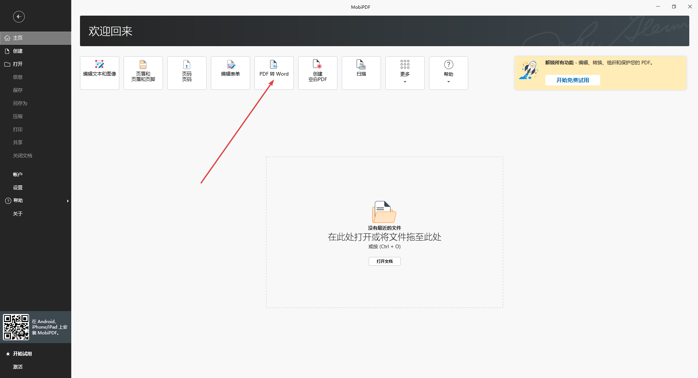Select the 页码 tool
698x378 pixels.
tap(186, 73)
